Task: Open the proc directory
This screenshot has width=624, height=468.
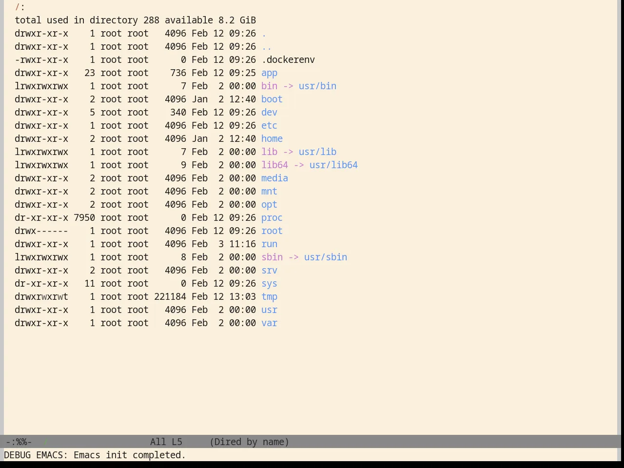Action: click(272, 218)
